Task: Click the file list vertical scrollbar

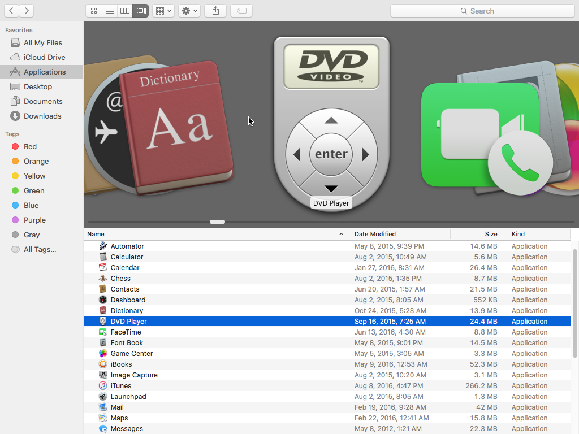Action: [574, 303]
